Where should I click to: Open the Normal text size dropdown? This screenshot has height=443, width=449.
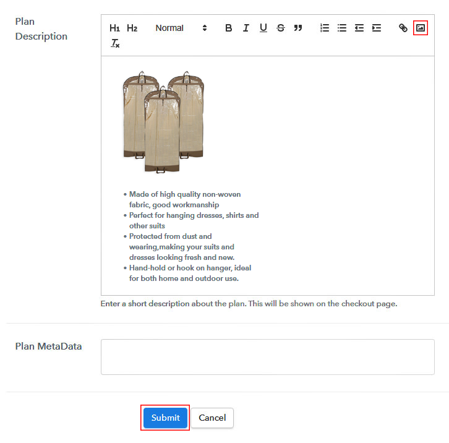point(181,28)
